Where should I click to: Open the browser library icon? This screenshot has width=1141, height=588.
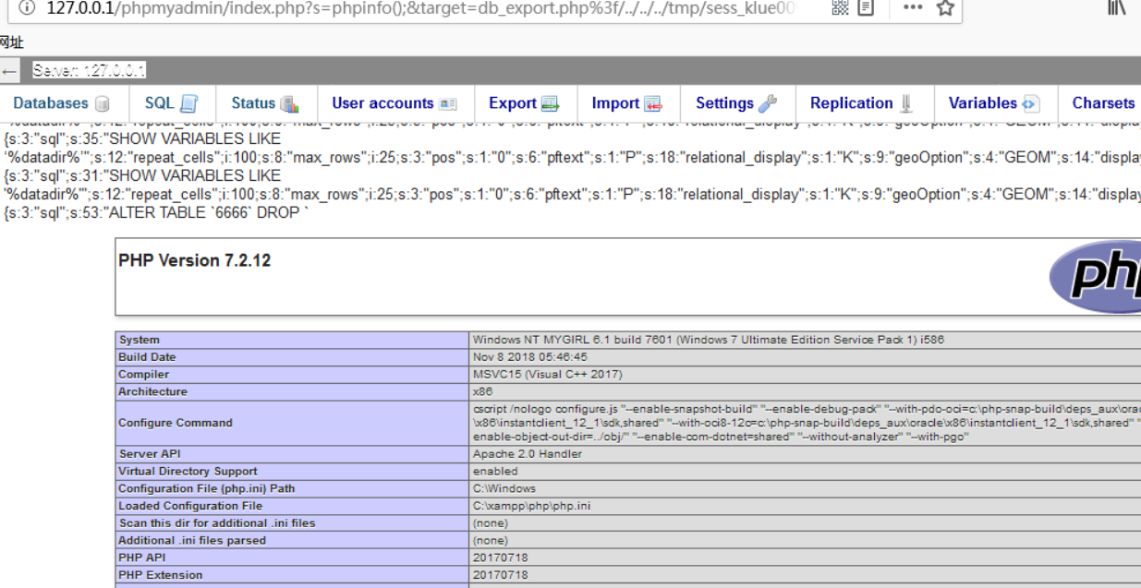pyautogui.click(x=1116, y=7)
